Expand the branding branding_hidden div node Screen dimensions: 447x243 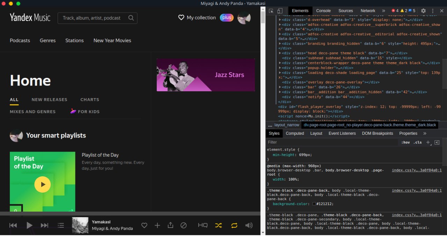pos(280,44)
